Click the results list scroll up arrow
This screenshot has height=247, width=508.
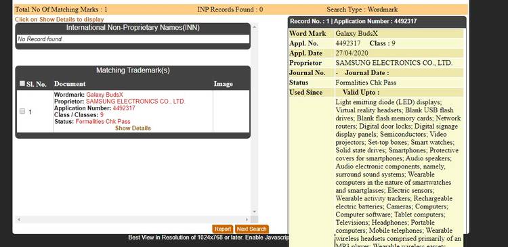tap(254, 26)
